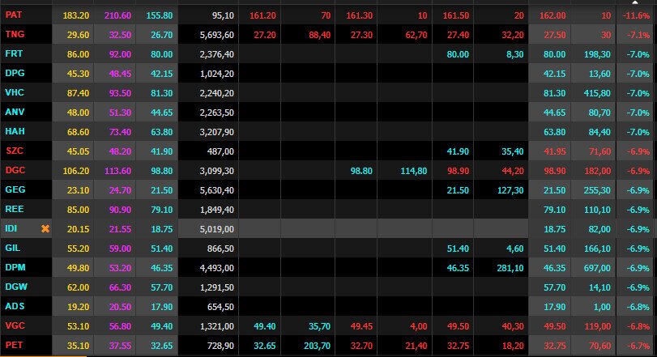Click VHC reference price 87.40

tap(78, 93)
